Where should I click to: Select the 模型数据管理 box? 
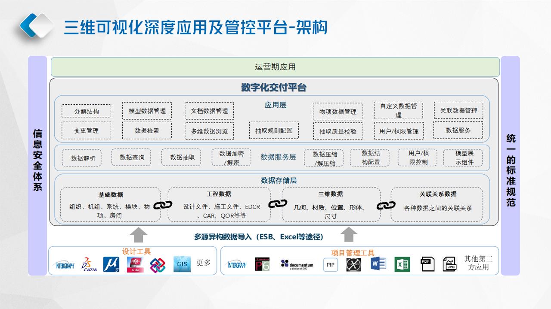(x=147, y=111)
